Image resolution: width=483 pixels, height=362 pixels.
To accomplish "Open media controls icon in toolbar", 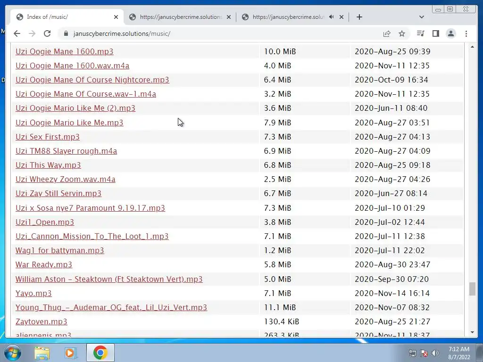I will [420, 33].
